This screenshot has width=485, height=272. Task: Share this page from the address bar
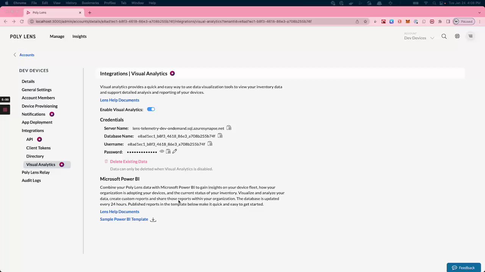(357, 22)
